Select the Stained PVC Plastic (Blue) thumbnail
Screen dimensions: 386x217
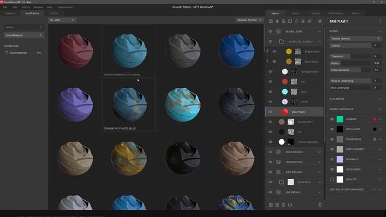[x=129, y=104]
